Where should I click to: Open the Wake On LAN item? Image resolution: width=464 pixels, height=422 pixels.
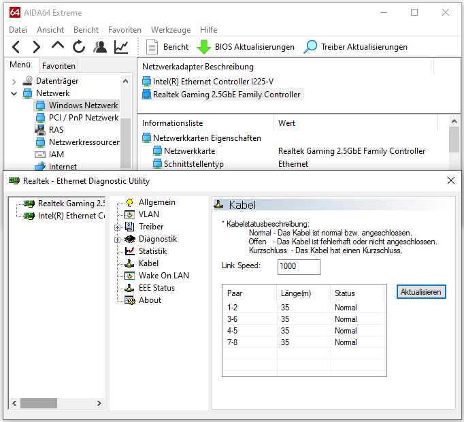coord(164,276)
